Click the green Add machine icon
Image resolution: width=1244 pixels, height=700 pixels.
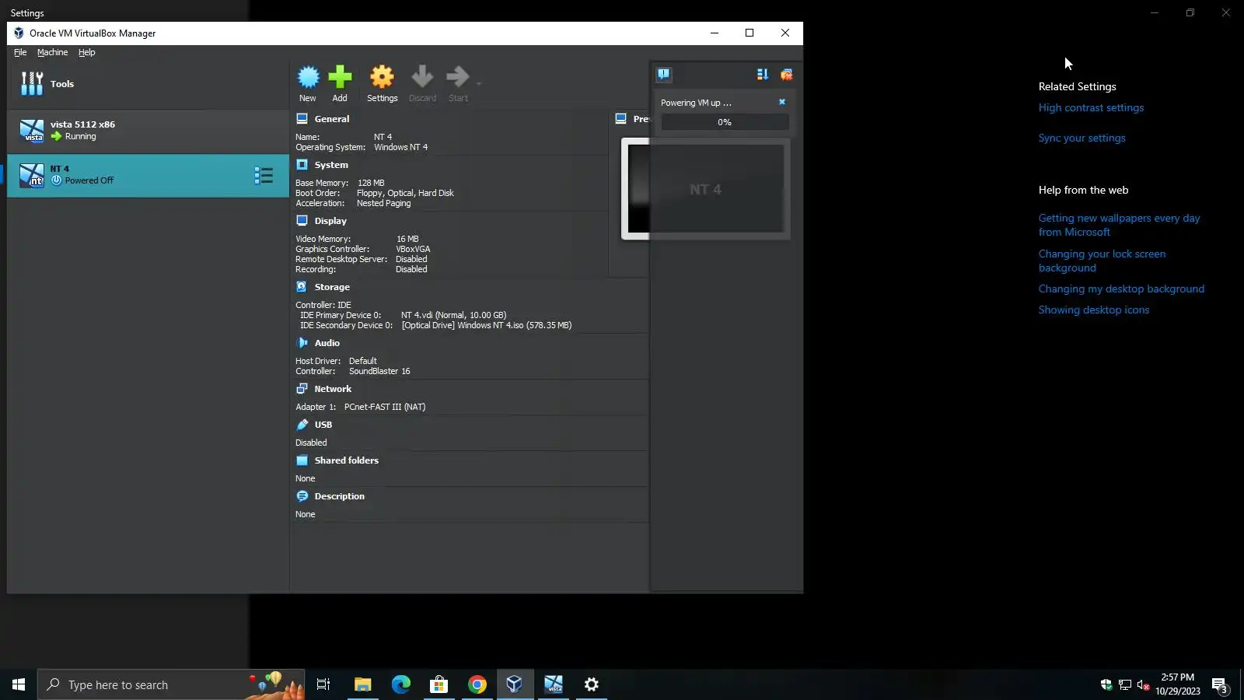340,77
